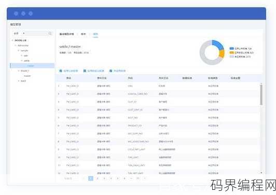Click the orange segment of the donut chart
The height and width of the screenshot is (195, 276).
tap(222, 54)
